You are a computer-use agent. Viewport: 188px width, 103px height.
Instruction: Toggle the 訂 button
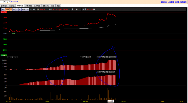(x=20, y=9)
